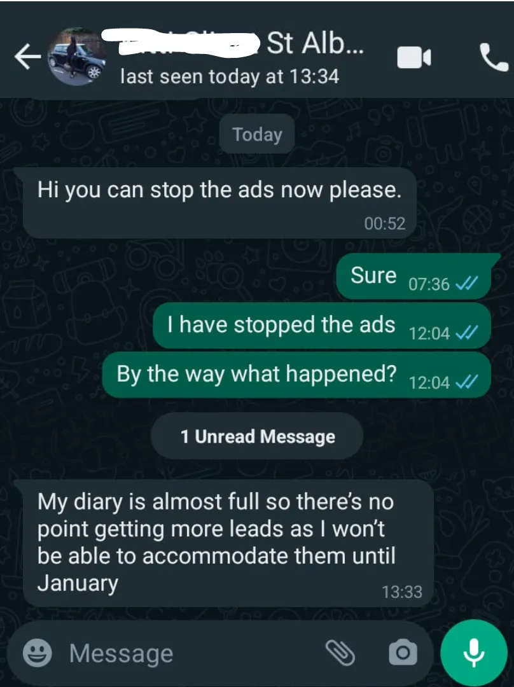Tap the green microphone voice message button
Screen dimensions: 514x687
[474, 653]
